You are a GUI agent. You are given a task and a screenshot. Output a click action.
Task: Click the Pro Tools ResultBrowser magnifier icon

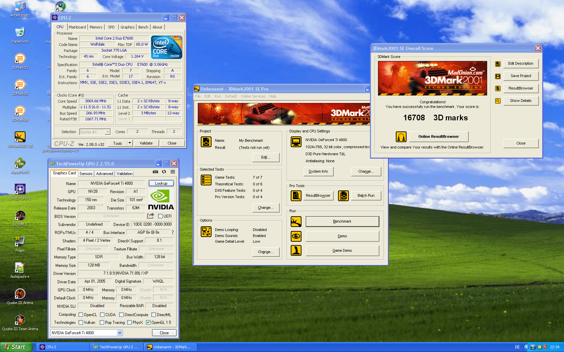tap(296, 195)
